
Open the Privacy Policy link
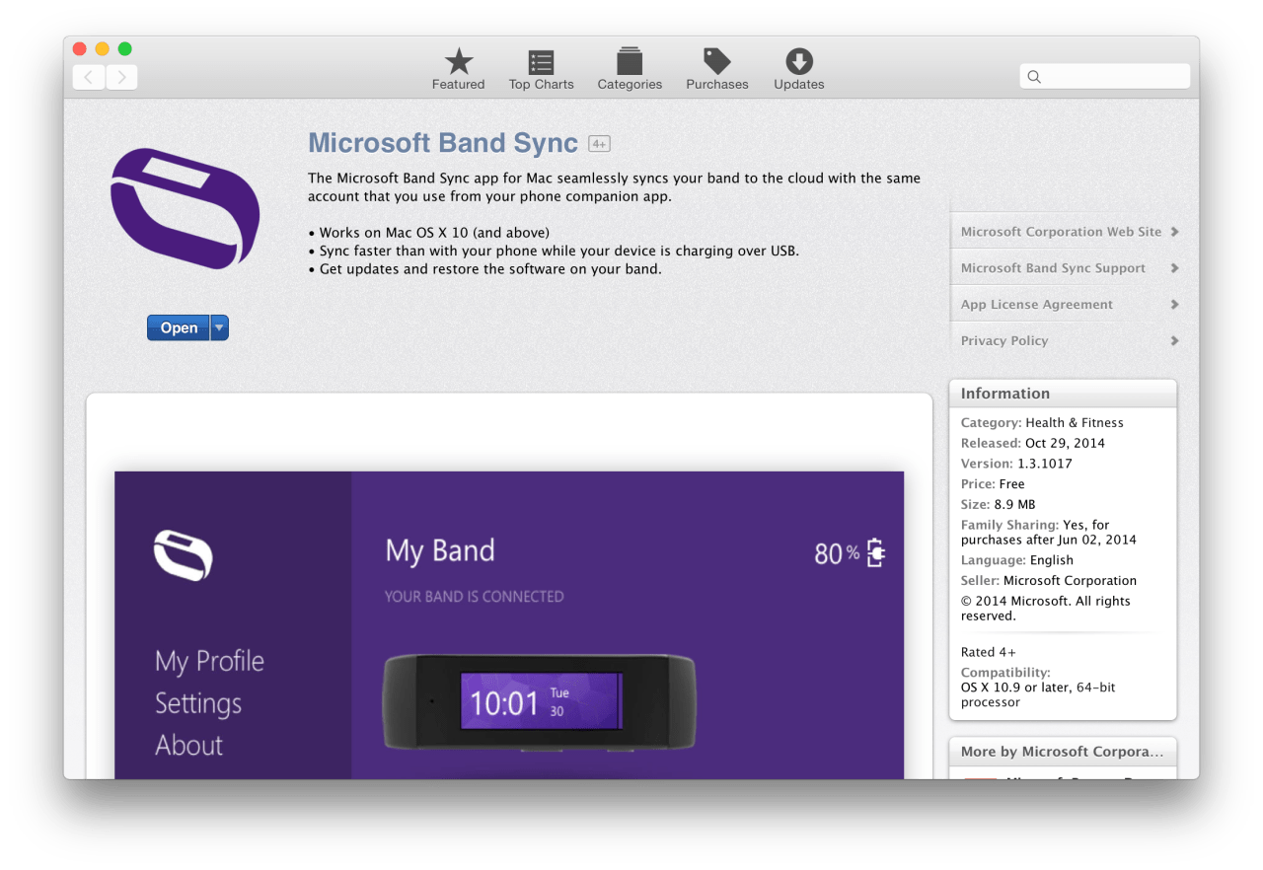[1070, 341]
